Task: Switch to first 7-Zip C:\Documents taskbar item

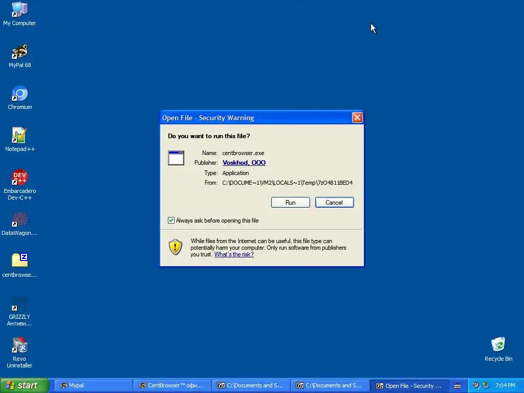Action: coord(251,385)
